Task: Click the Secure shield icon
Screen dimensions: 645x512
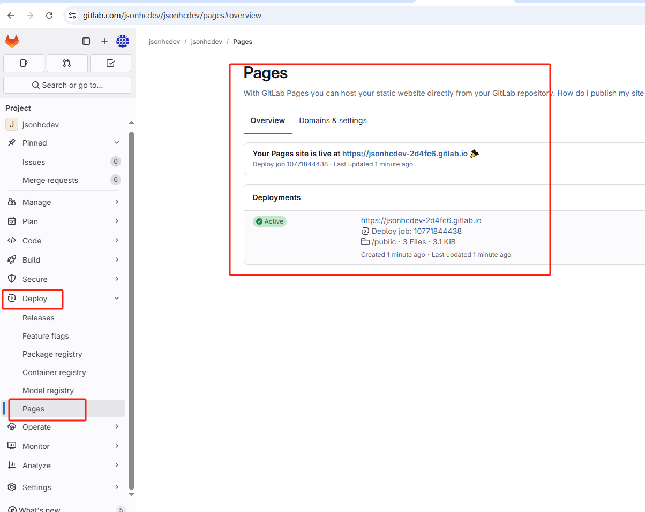Action: click(12, 279)
